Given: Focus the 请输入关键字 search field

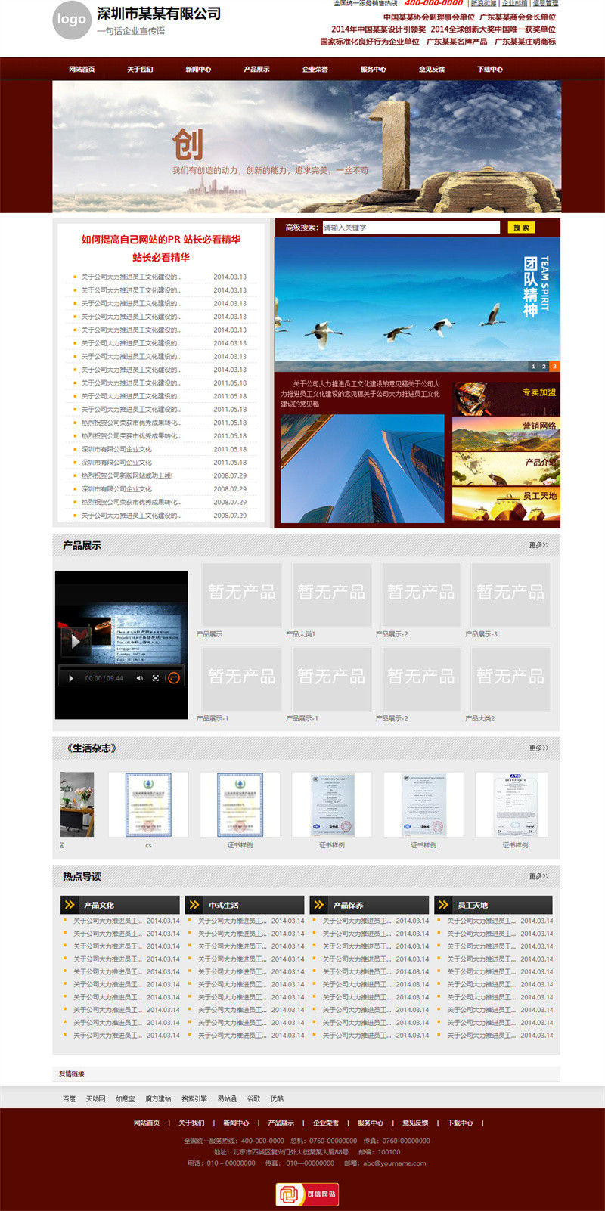Looking at the screenshot, I should 411,228.
